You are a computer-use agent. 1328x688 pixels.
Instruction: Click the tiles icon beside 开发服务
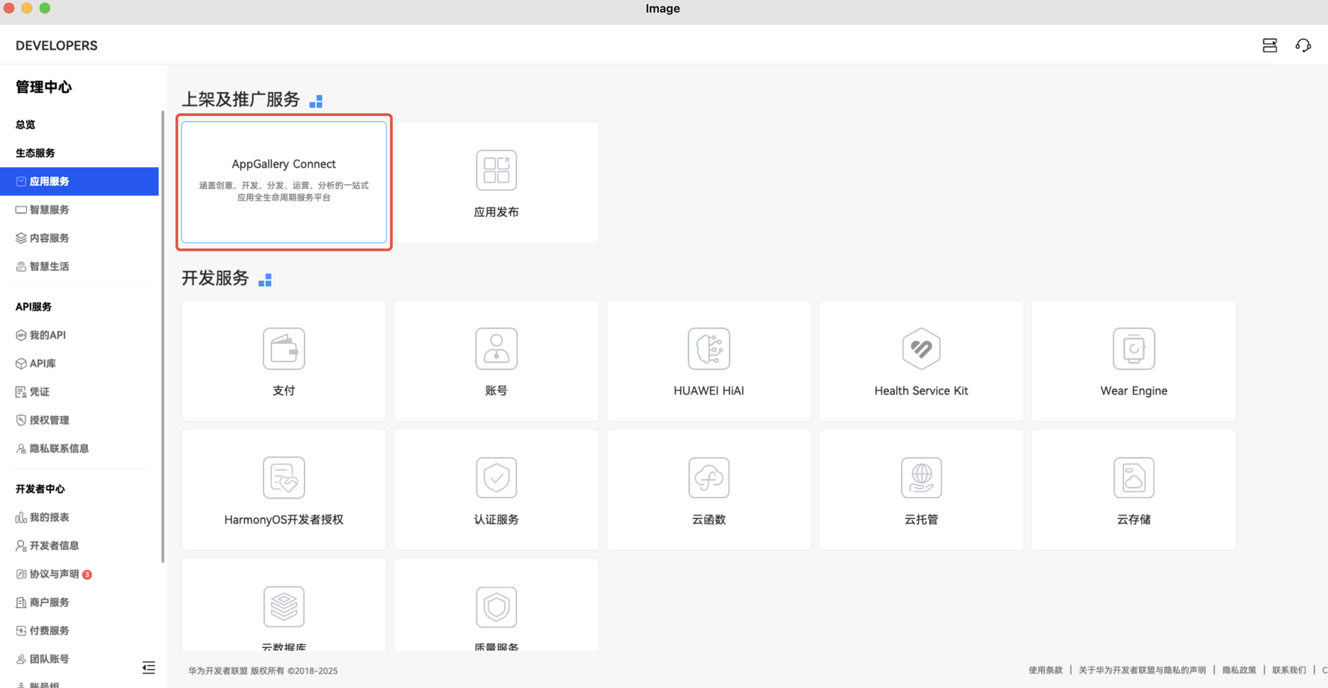pos(265,280)
